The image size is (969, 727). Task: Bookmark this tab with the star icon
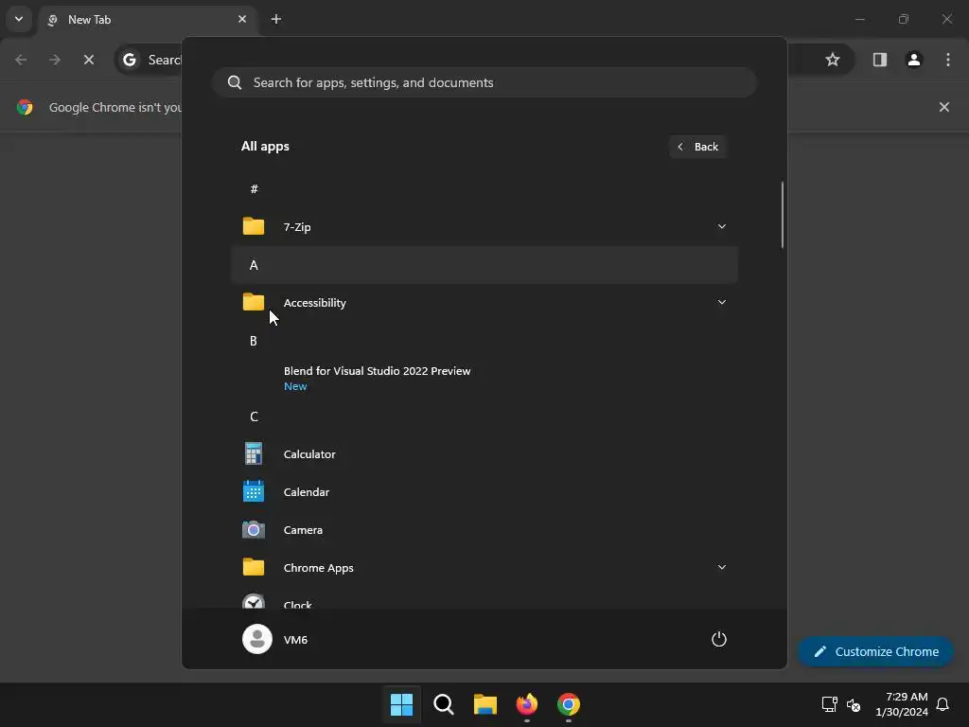pyautogui.click(x=833, y=60)
